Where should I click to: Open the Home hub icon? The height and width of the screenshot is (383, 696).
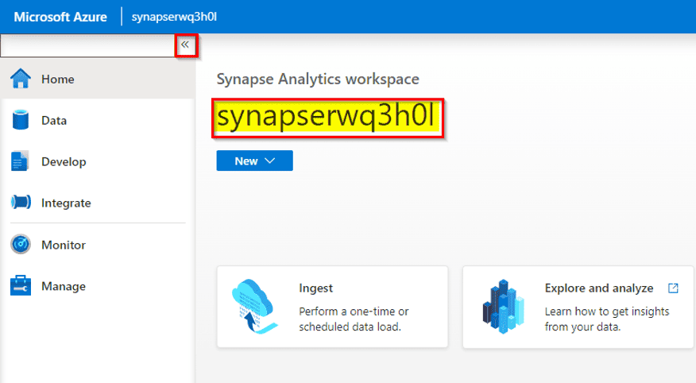tap(21, 79)
